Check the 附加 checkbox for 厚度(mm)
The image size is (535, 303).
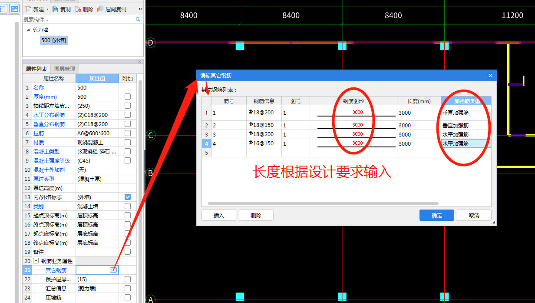click(128, 97)
